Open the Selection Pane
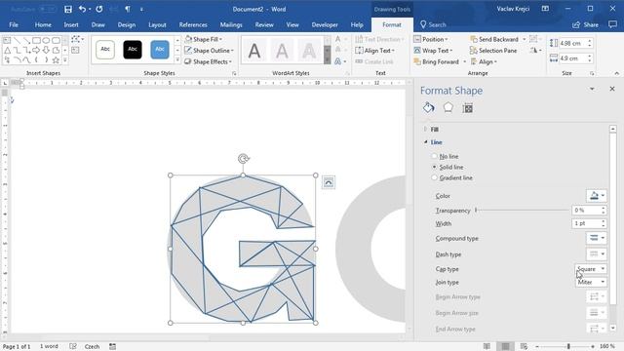Screen dimensions: 624x351 click(x=493, y=51)
